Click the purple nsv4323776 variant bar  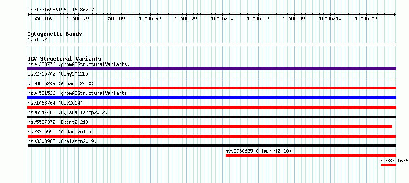(x=211, y=69)
